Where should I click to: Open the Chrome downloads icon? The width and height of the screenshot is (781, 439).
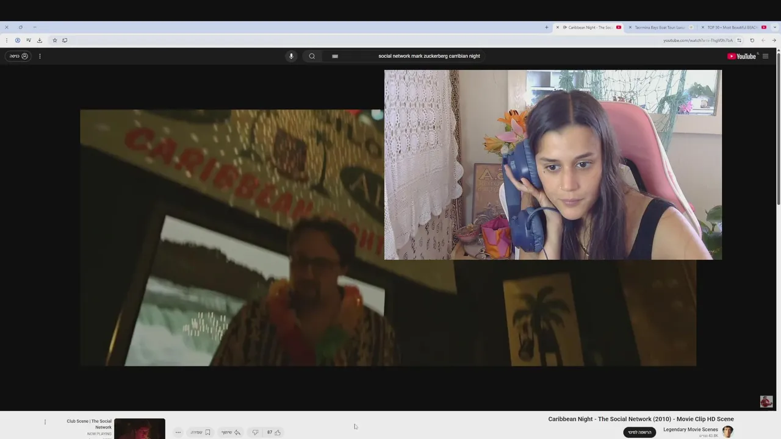tap(40, 40)
